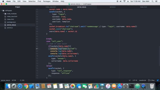Screen dimensions: 160x90
Task: Open the Mail stamp icon in dock
Action: (x=37, y=86)
